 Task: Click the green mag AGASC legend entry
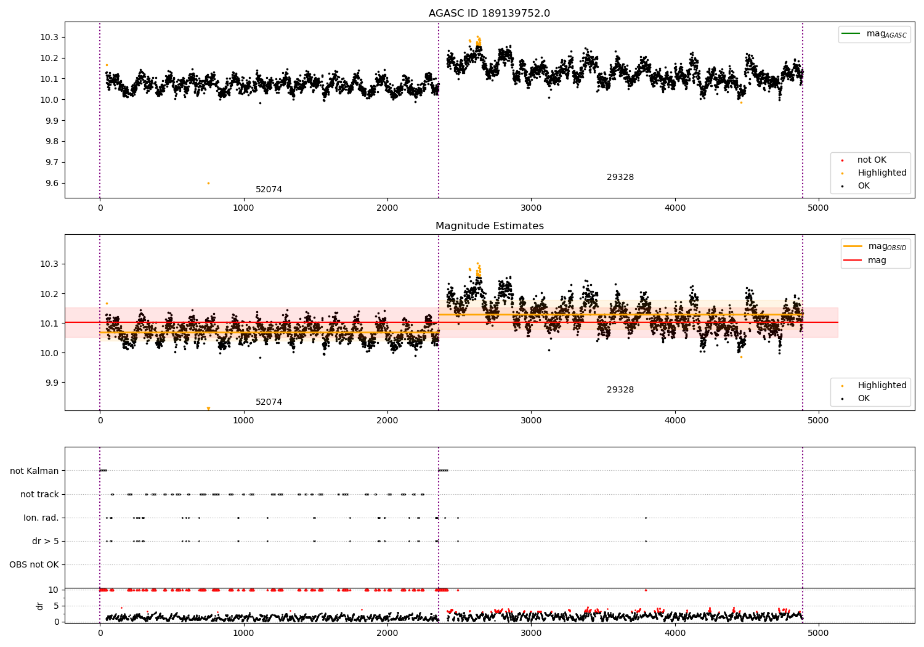[874, 34]
